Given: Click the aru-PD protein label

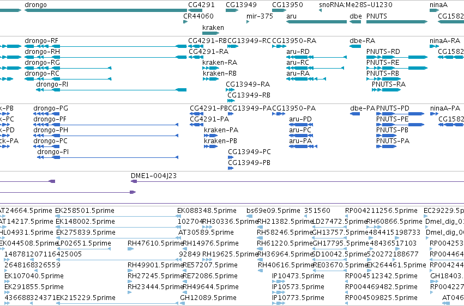Looking at the screenshot, I should (300, 119).
